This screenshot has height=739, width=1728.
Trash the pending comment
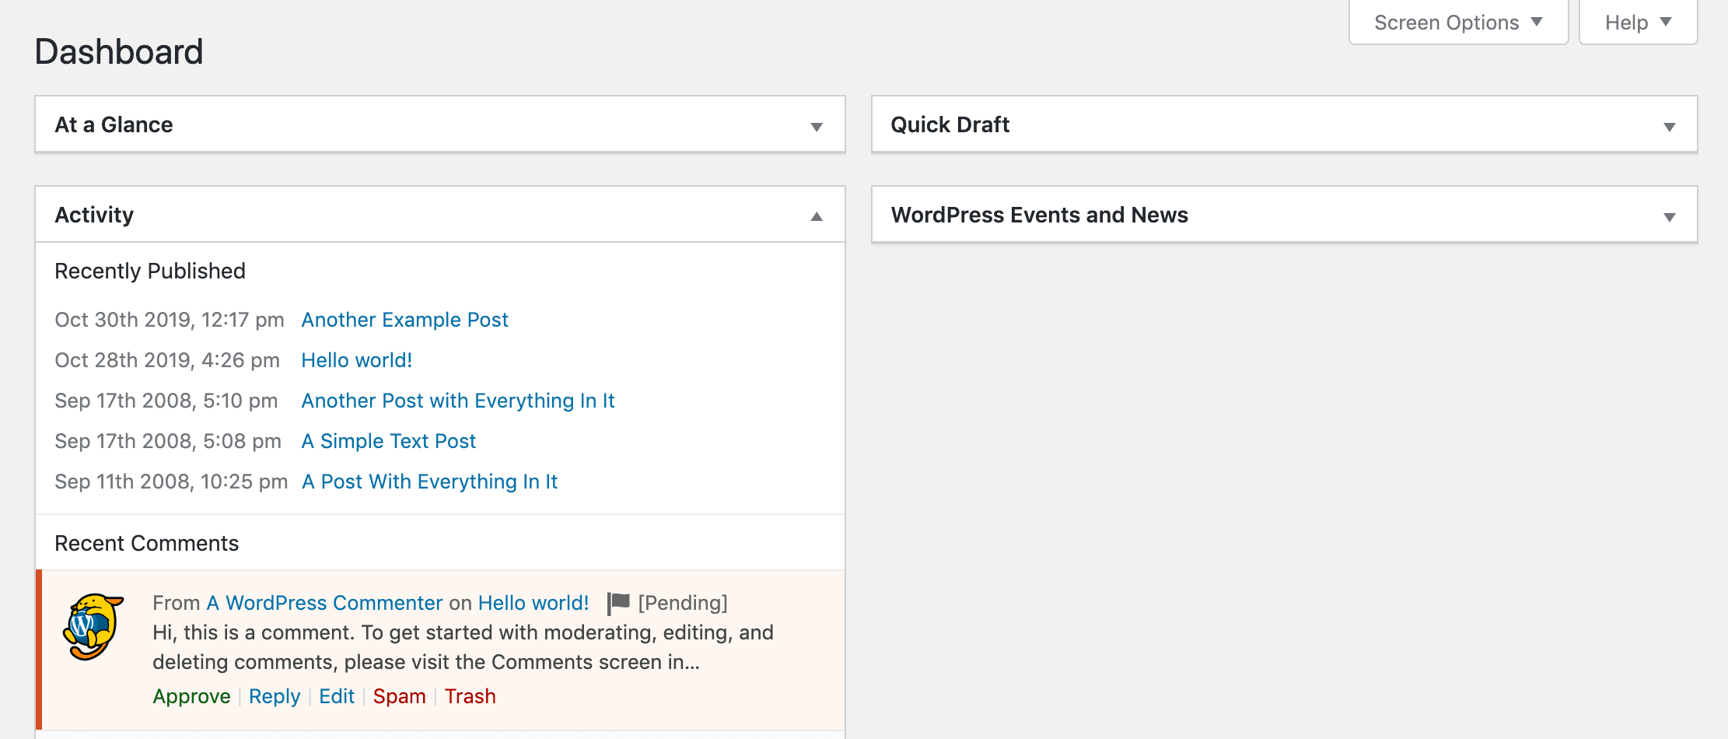click(x=470, y=696)
